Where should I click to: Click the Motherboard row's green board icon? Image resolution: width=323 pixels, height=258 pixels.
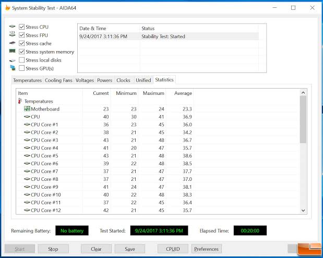(27, 108)
